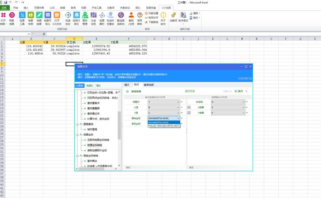This screenshot has height=198, width=321.
Task: Click the Excel Name Box field
Action: 15,34
